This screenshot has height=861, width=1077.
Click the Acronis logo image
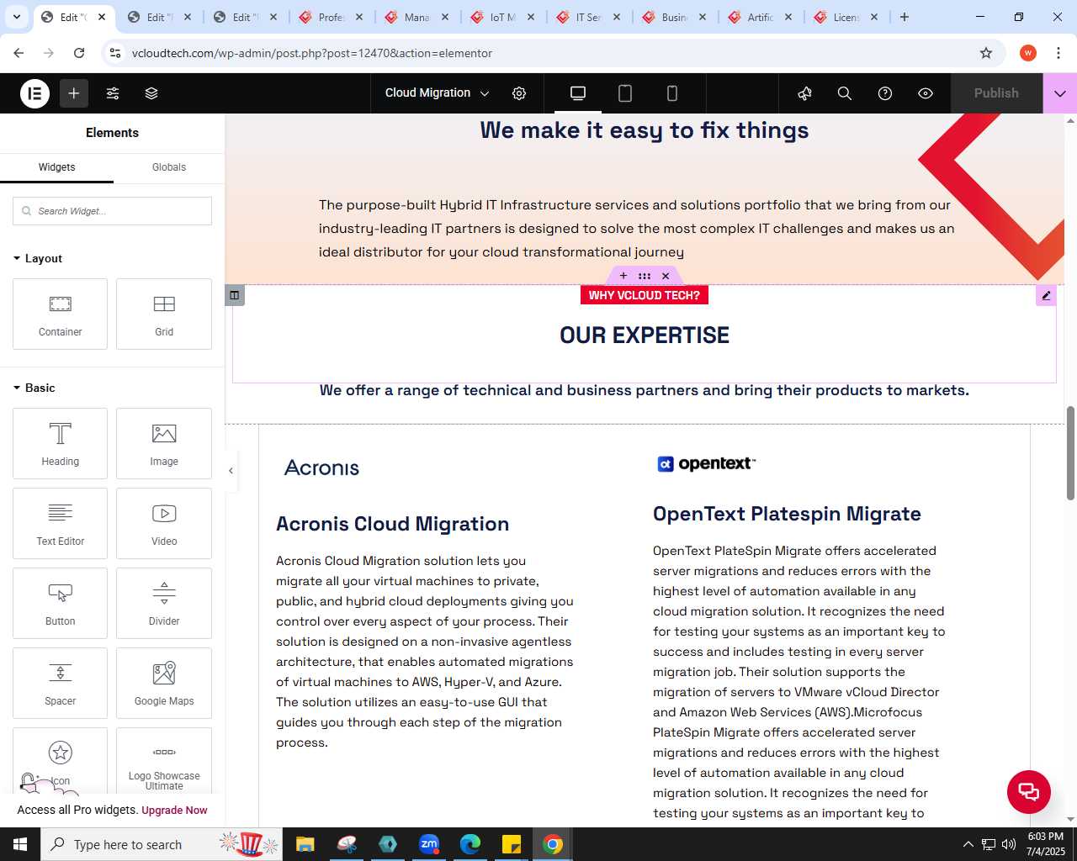(x=321, y=467)
